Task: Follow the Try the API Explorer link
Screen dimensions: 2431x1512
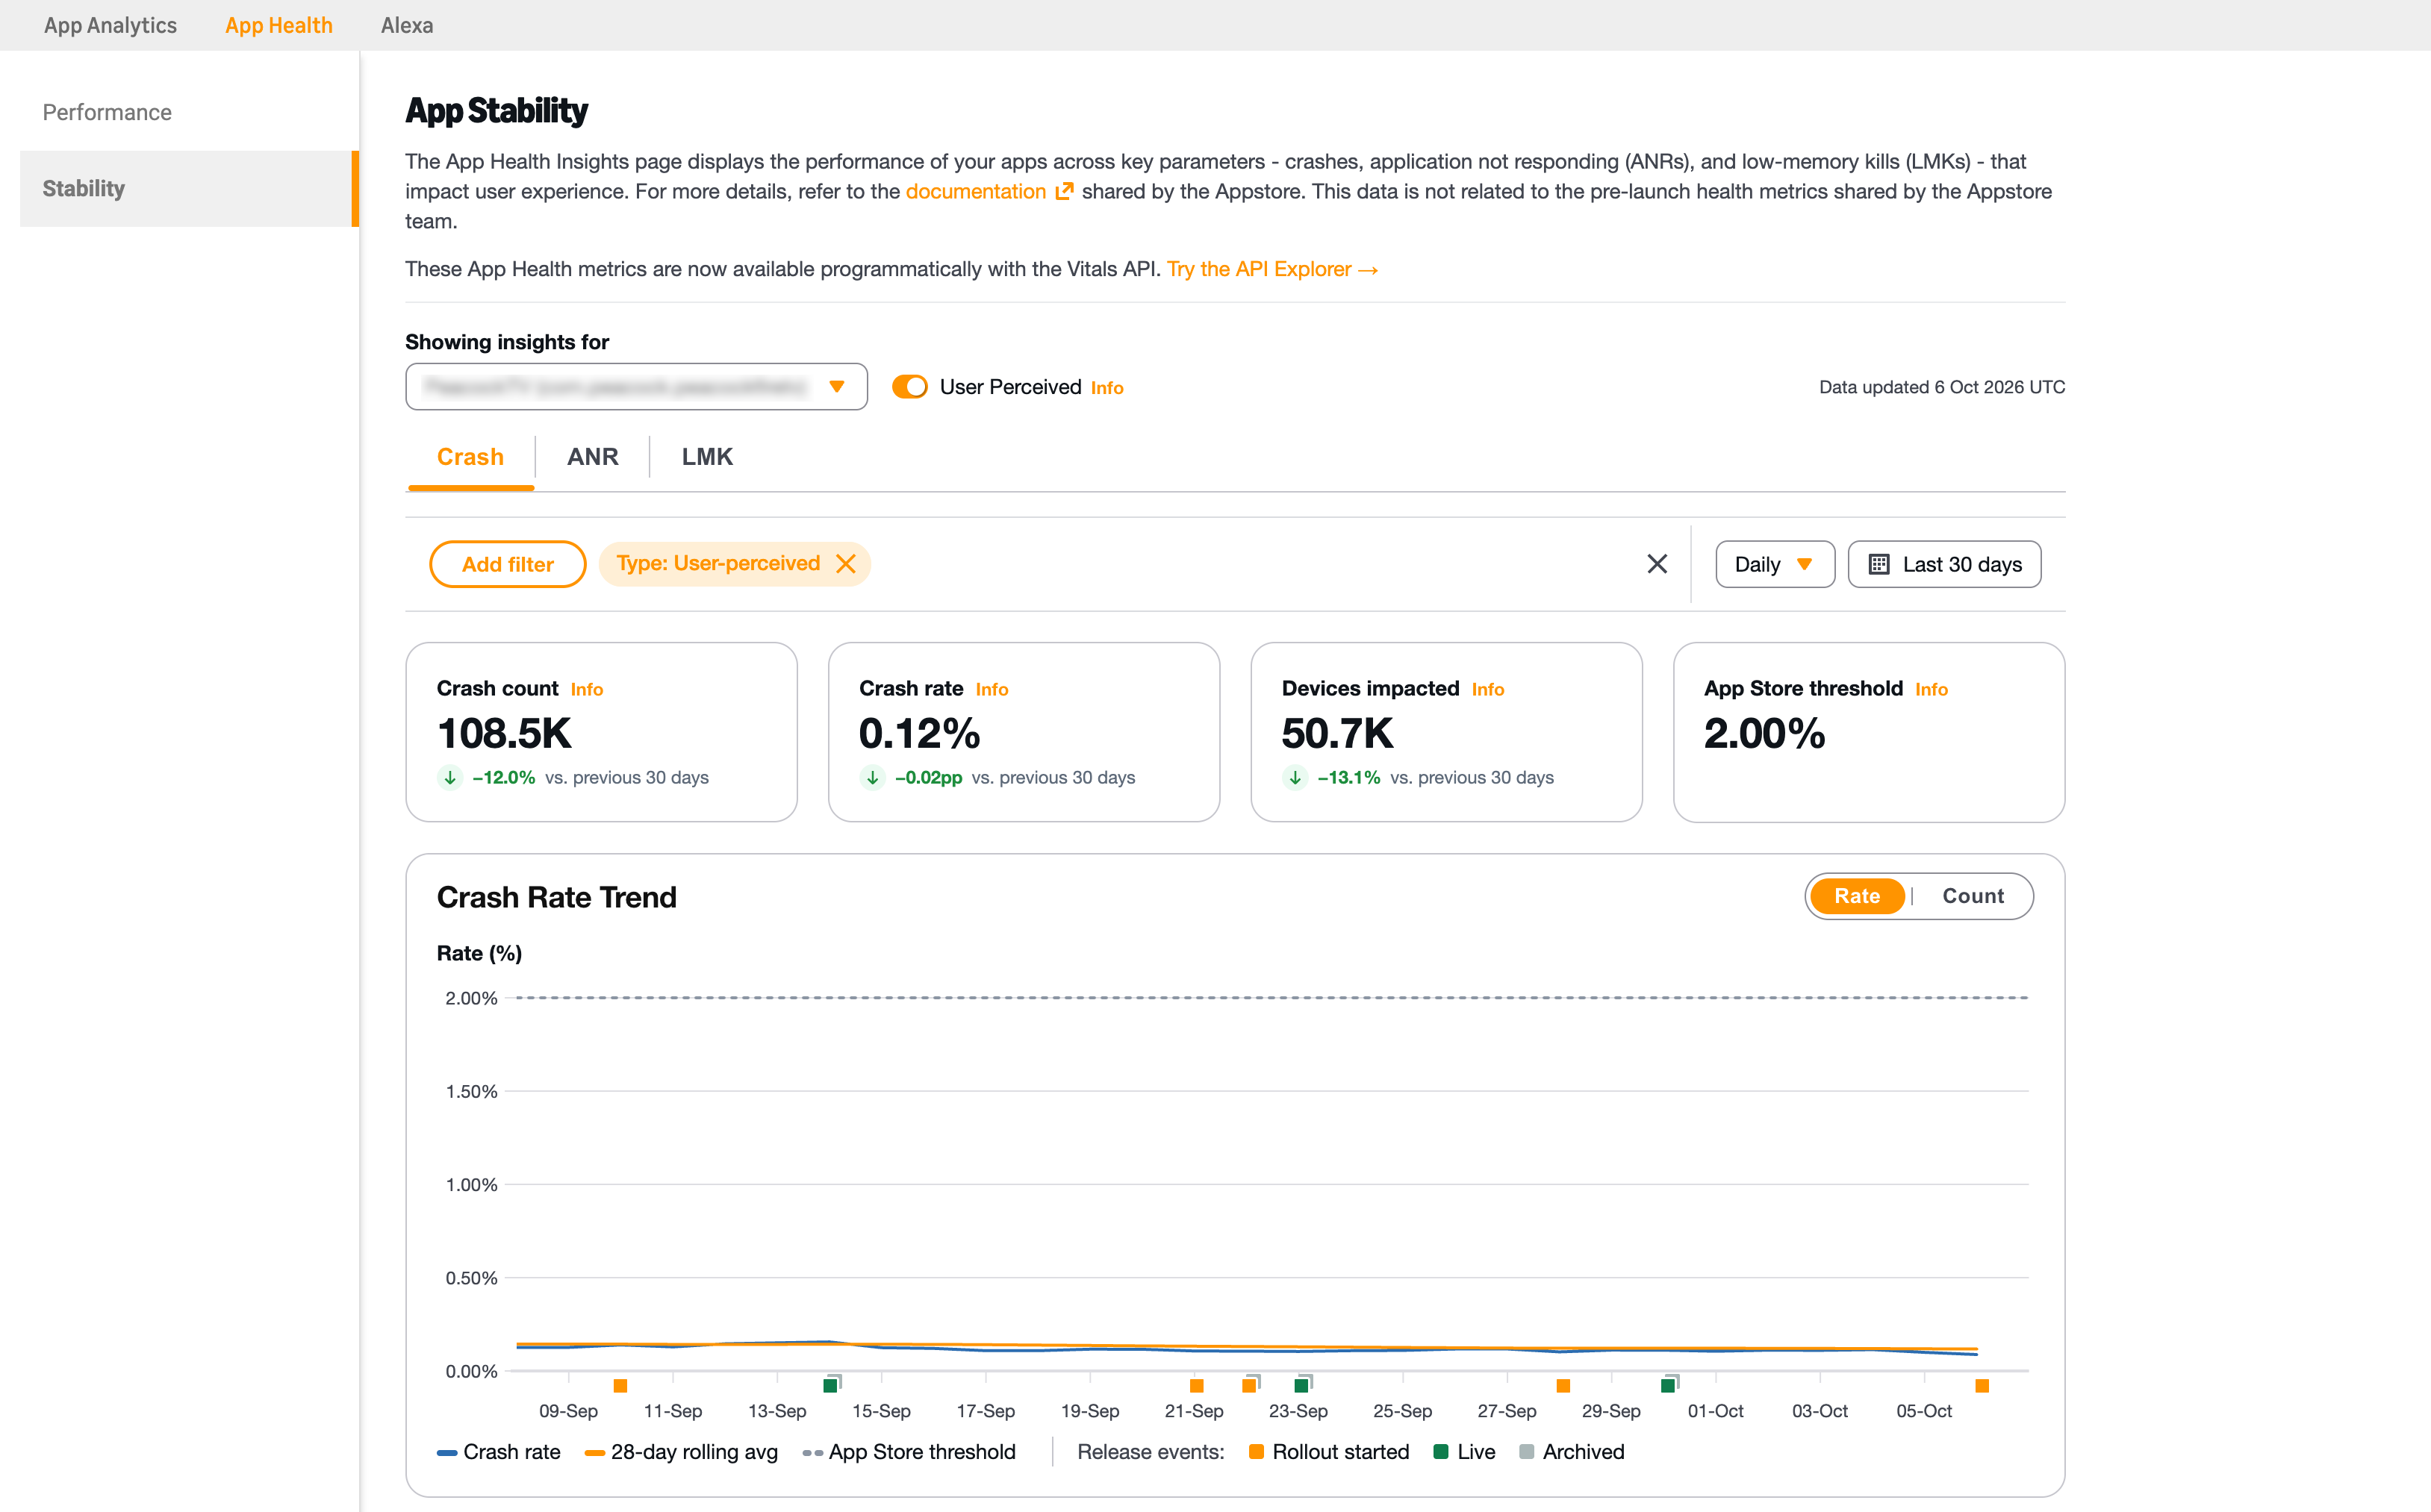Action: (x=1272, y=269)
